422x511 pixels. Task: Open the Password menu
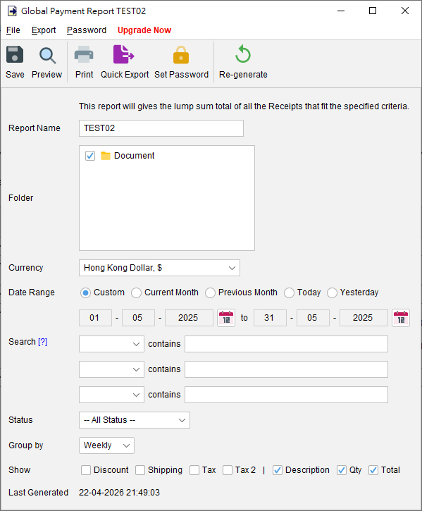(87, 30)
